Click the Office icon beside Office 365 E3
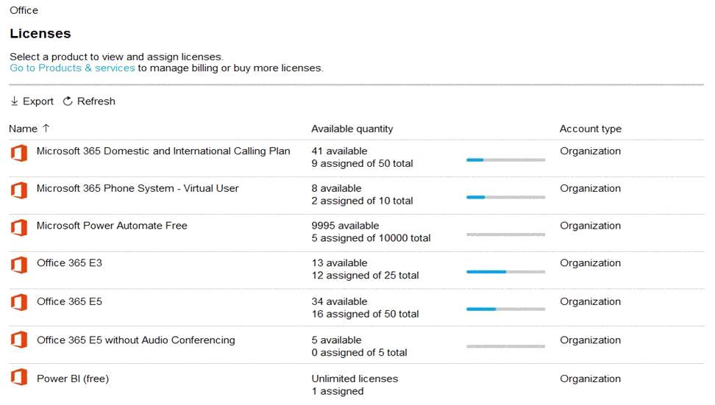Viewport: 715px width, 405px height. pyautogui.click(x=18, y=265)
